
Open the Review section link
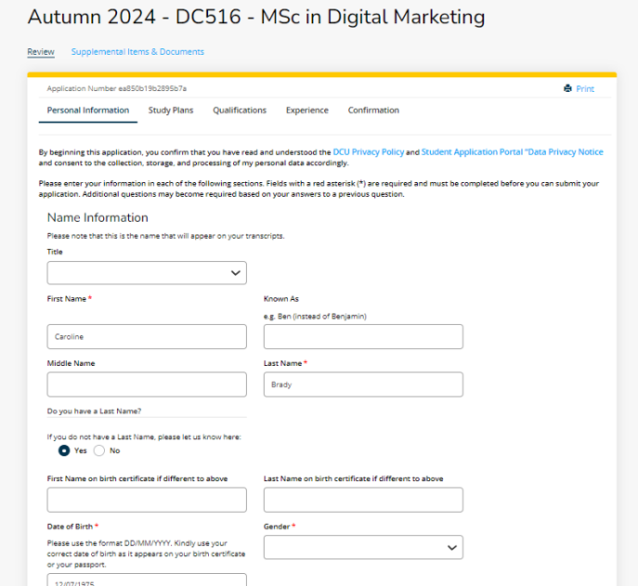41,52
